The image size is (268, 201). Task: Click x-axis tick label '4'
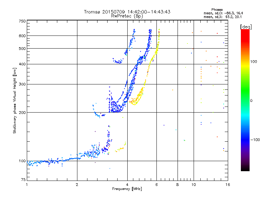(127, 185)
